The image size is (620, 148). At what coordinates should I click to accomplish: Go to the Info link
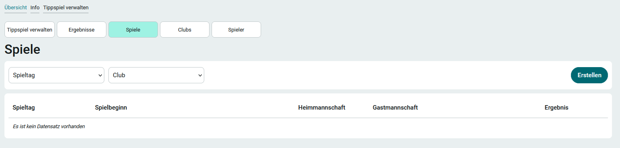[35, 7]
